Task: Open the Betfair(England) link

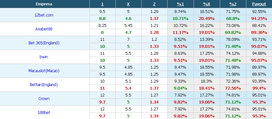Action: click(x=44, y=85)
